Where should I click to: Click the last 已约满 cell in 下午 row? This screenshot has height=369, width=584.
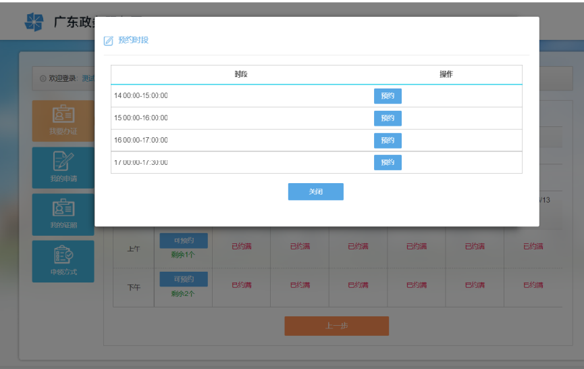tap(533, 285)
